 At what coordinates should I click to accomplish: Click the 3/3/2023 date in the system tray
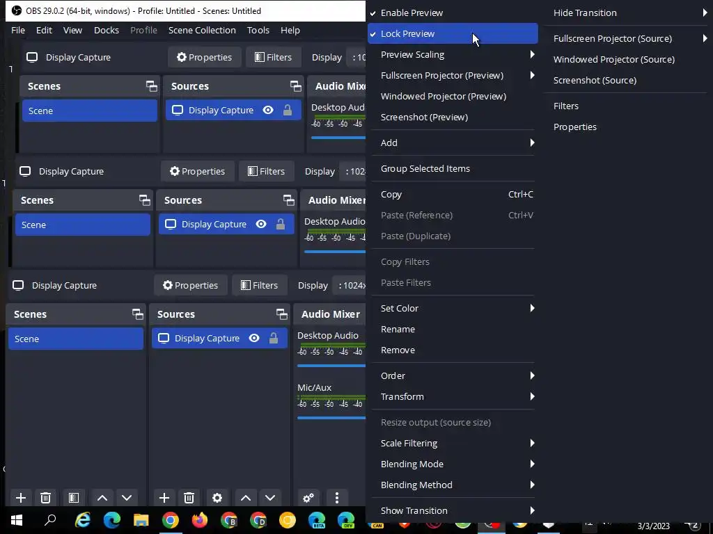tap(653, 526)
